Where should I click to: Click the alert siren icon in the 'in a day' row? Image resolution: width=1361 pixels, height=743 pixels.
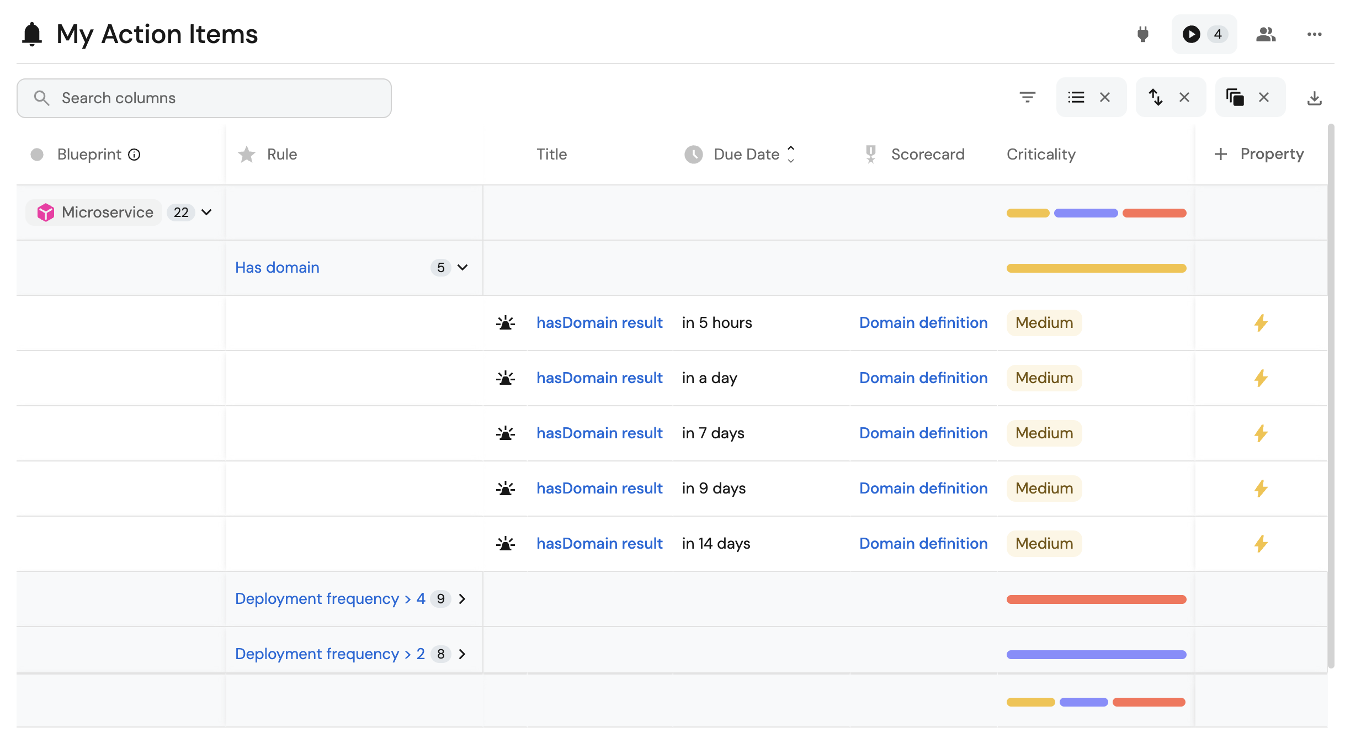pos(505,378)
